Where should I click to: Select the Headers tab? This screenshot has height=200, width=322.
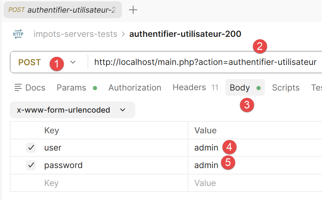195,88
